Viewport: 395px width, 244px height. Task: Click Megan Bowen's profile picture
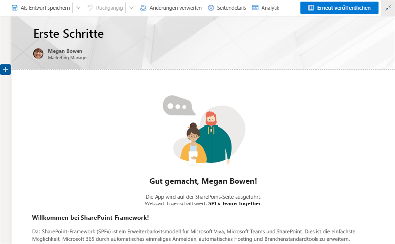[39, 54]
